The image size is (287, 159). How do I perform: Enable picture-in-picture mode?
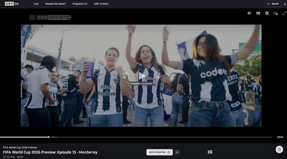(276, 13)
